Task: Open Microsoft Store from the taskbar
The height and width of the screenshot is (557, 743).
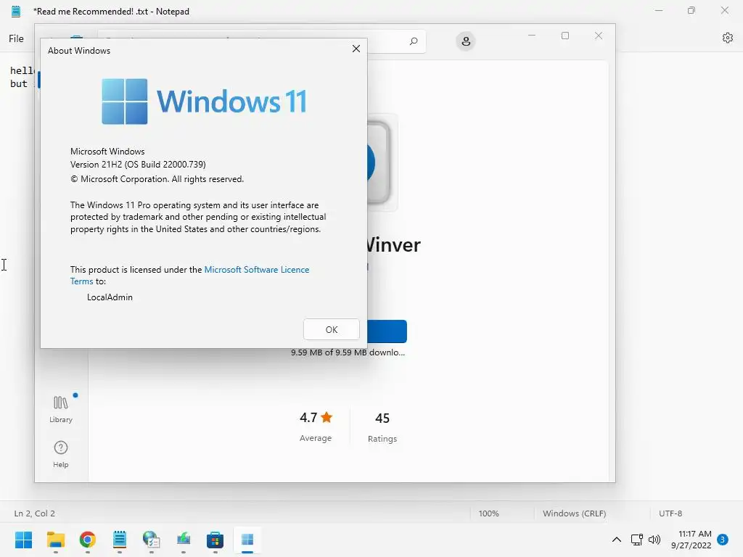Action: point(215,540)
